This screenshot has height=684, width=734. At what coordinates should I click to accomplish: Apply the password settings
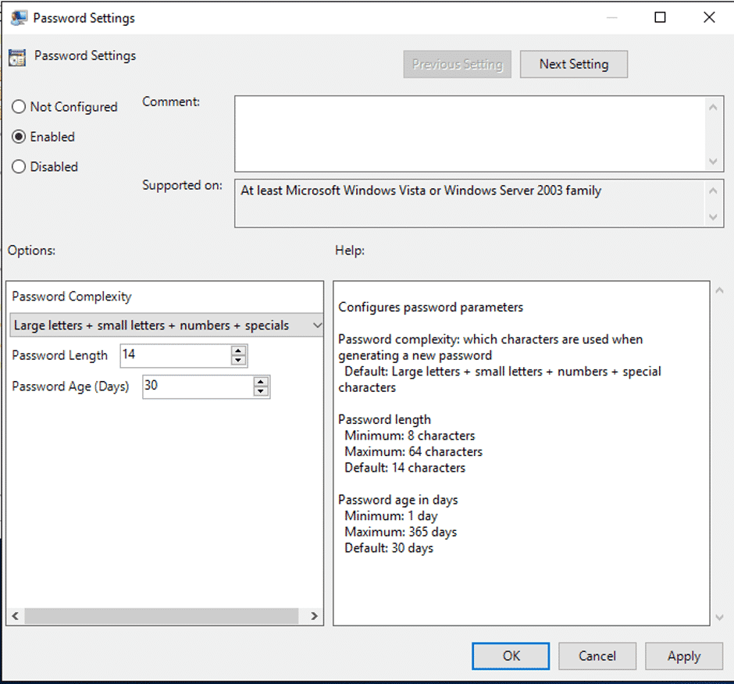click(683, 656)
